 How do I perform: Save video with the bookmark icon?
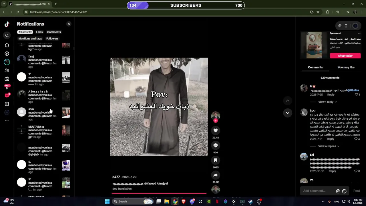click(216, 160)
